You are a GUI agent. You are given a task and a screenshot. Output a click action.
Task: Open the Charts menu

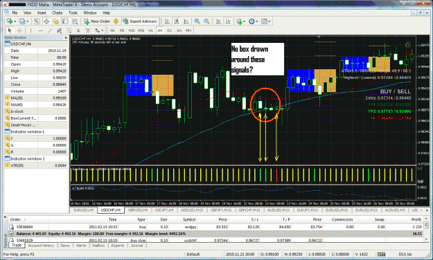58,12
